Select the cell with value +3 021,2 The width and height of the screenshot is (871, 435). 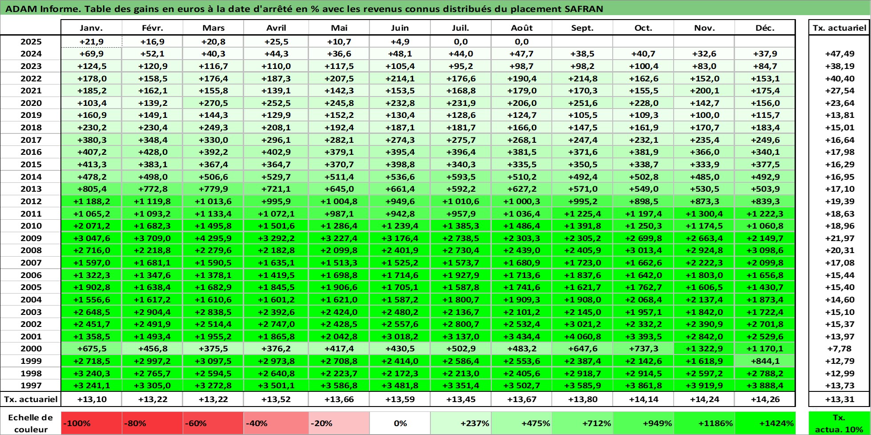(582, 324)
